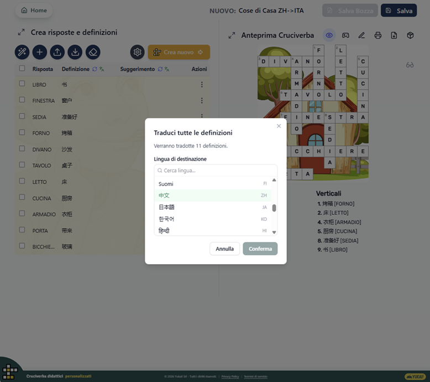This screenshot has width=430, height=382.
Task: Check the CUCINA row checkbox
Action: point(22,197)
